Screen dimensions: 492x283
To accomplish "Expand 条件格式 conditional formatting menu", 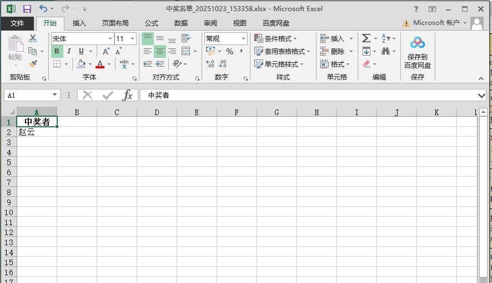I will pyautogui.click(x=275, y=38).
